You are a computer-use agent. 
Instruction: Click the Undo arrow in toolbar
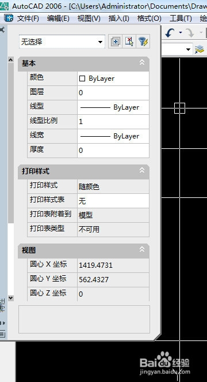click(170, 33)
